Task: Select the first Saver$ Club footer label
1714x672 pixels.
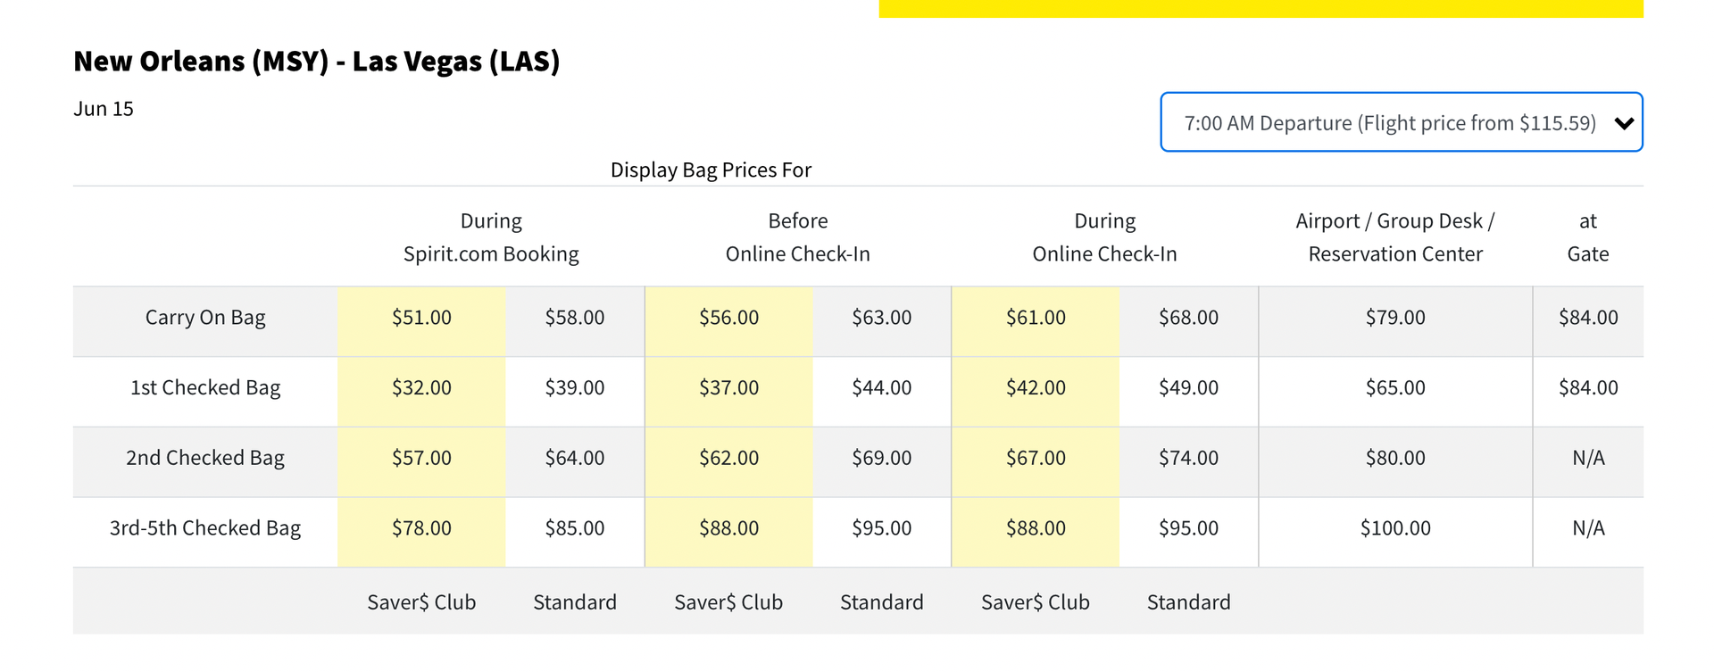Action: (x=421, y=601)
